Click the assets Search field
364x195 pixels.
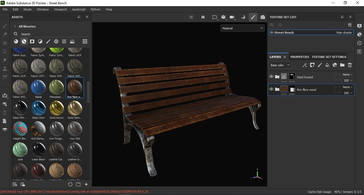[x=51, y=34]
